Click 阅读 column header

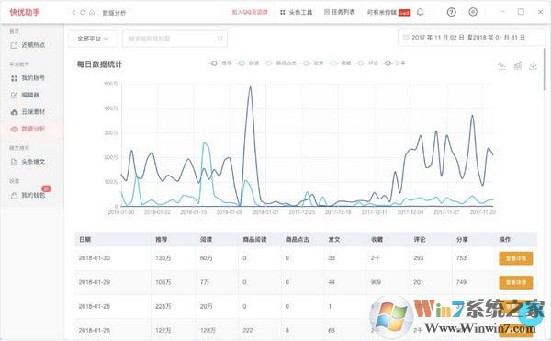coord(206,239)
